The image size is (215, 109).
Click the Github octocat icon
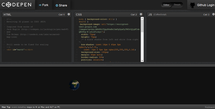[192, 5]
